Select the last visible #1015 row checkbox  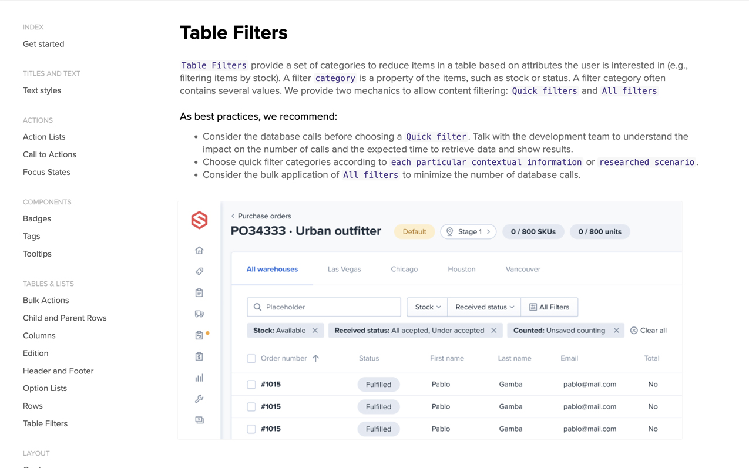click(x=251, y=429)
